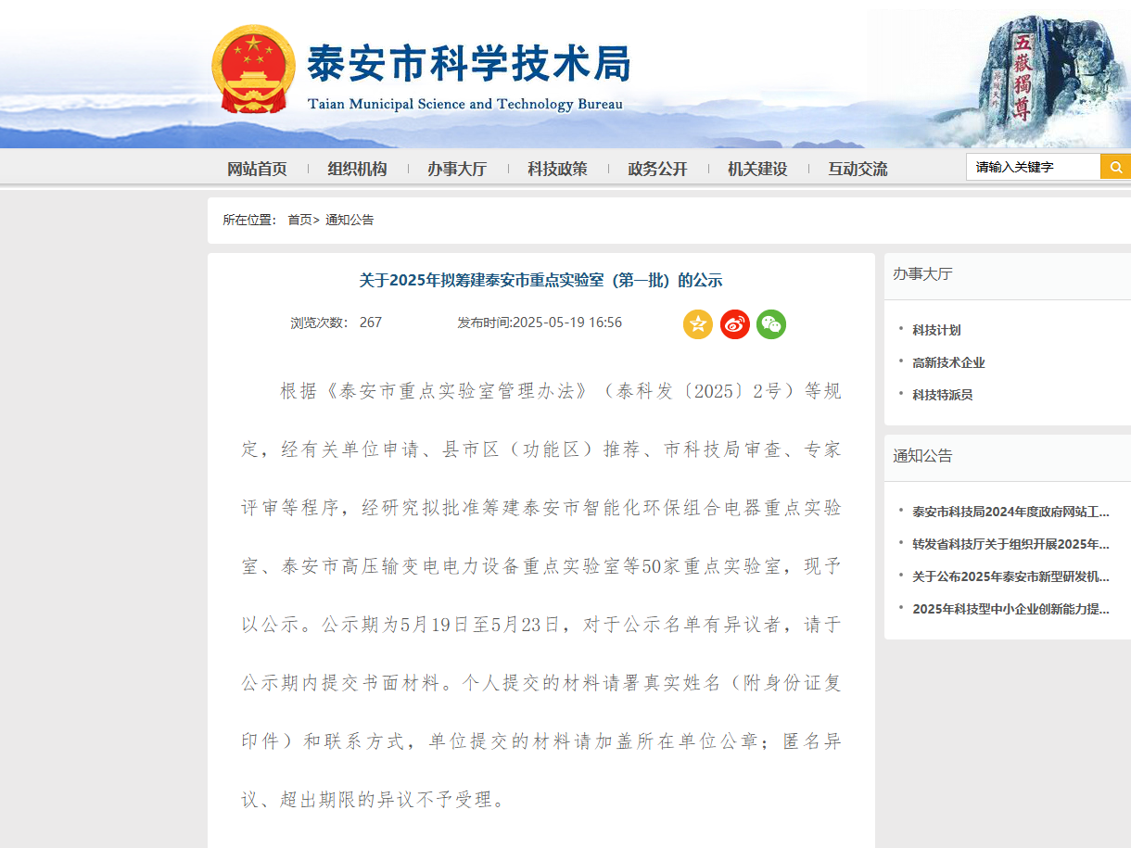Image resolution: width=1131 pixels, height=848 pixels.
Task: Open notice 2025年科技型中小企业创新能力提
Action: click(x=1010, y=609)
